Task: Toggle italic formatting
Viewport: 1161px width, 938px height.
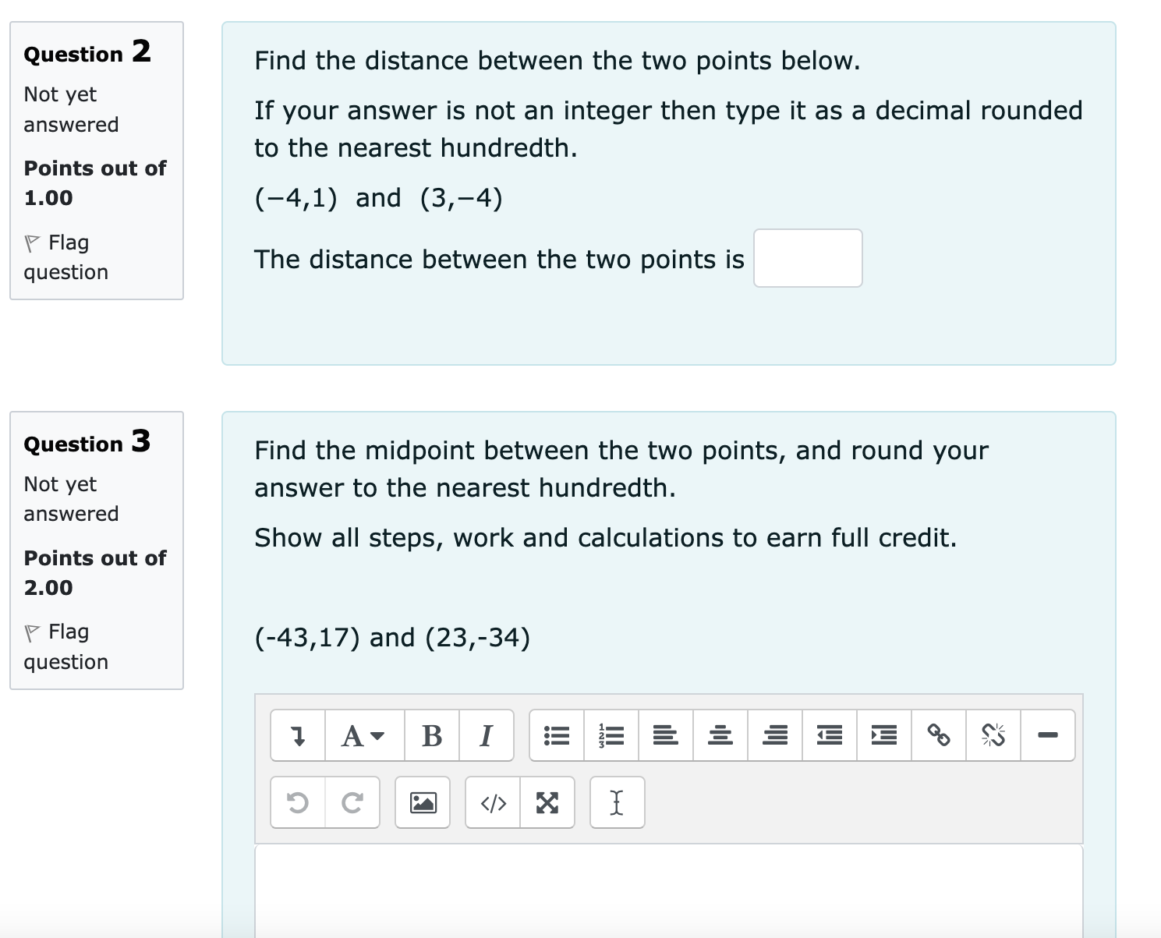Action: [x=486, y=734]
